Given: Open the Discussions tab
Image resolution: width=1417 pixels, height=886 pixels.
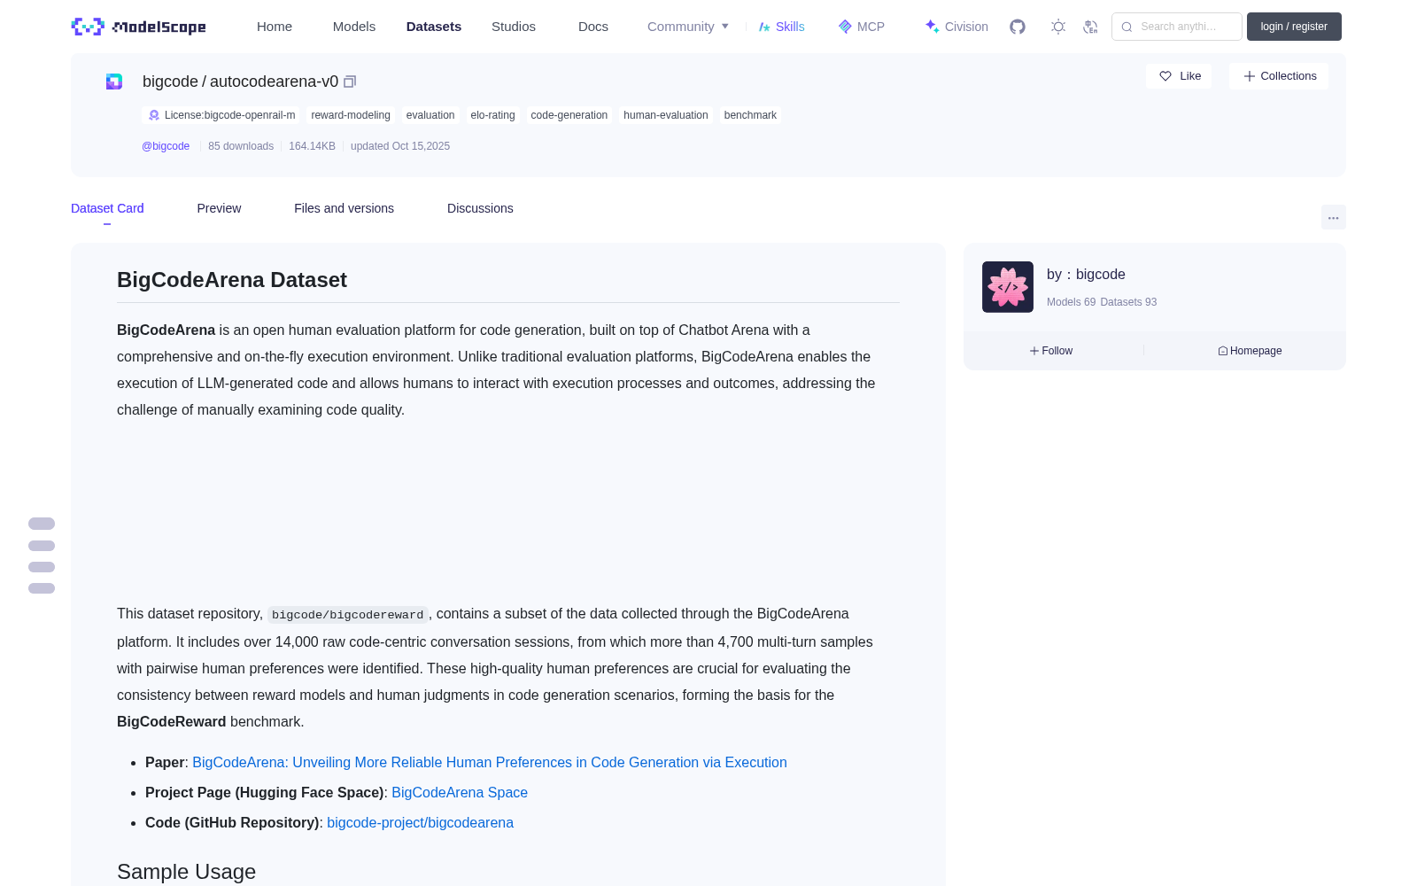Looking at the screenshot, I should (x=480, y=208).
